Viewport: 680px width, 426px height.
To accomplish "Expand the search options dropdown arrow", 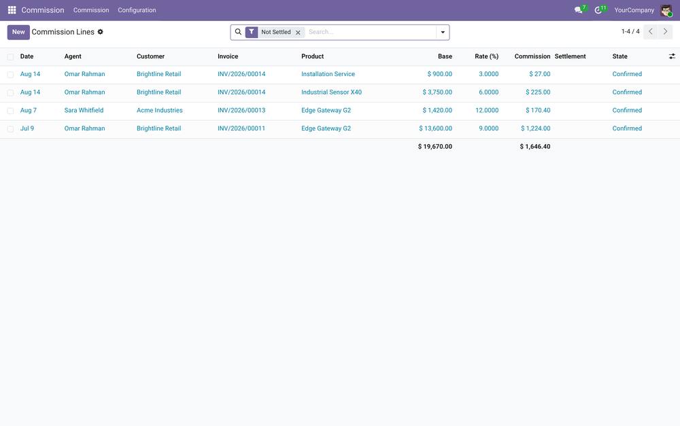I will (443, 32).
